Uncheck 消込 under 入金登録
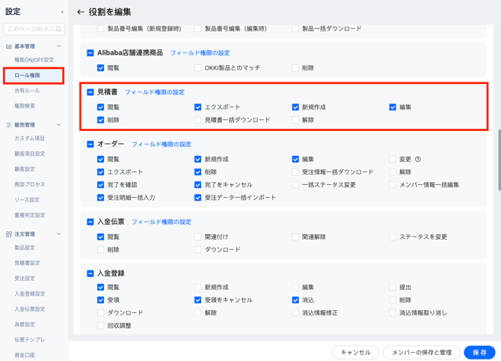The height and width of the screenshot is (361, 501). point(295,300)
